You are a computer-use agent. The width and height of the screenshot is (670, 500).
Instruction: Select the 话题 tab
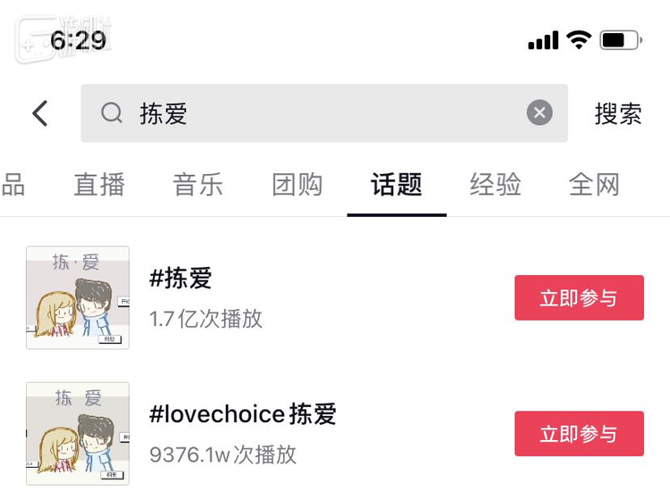click(397, 185)
